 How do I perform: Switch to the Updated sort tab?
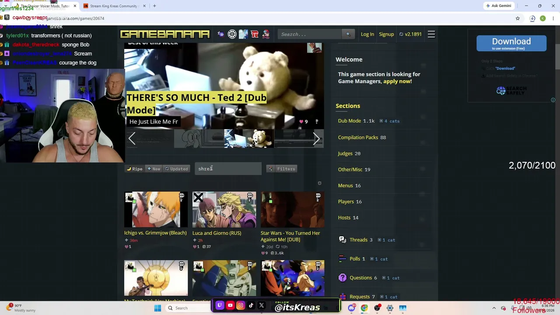click(x=176, y=169)
